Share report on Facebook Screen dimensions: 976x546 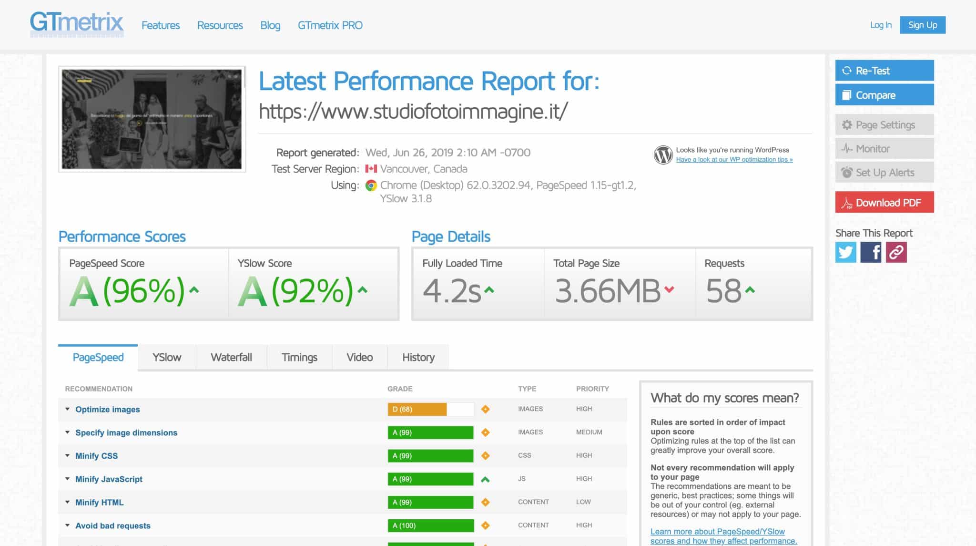pos(871,252)
